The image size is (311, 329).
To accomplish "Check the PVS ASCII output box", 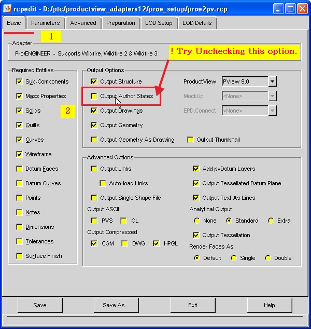I will pyautogui.click(x=94, y=221).
